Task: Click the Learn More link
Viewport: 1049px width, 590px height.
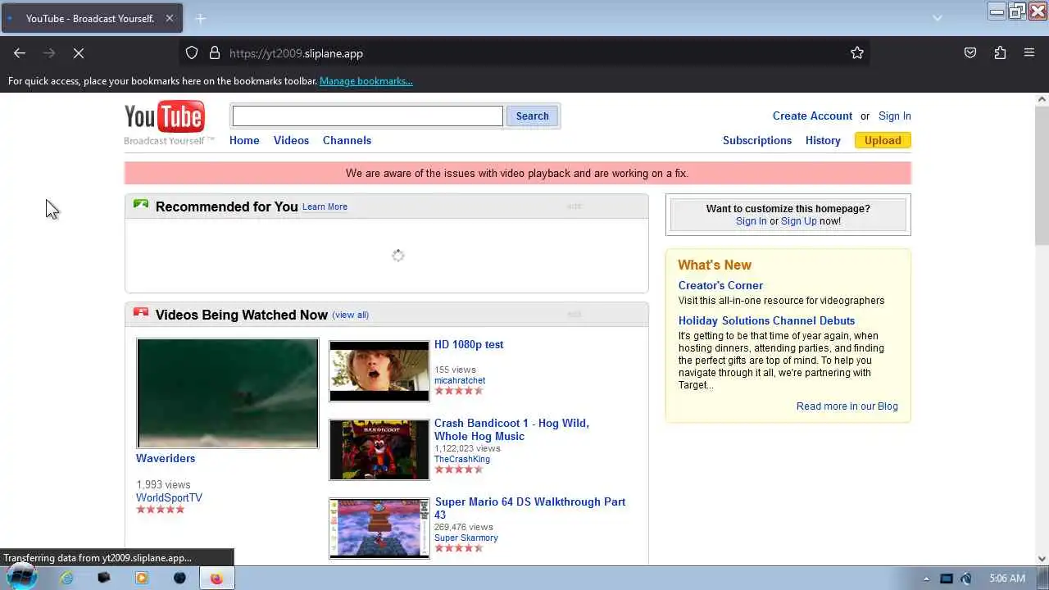Action: click(325, 206)
